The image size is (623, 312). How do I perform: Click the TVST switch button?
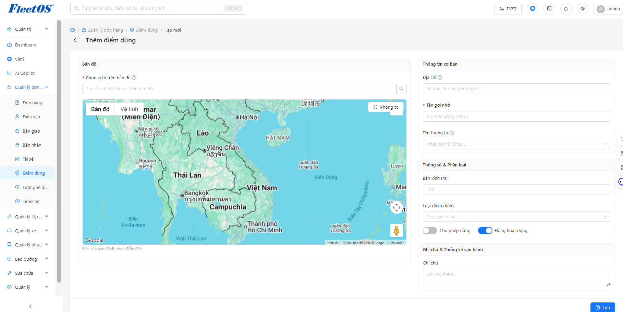pyautogui.click(x=508, y=9)
